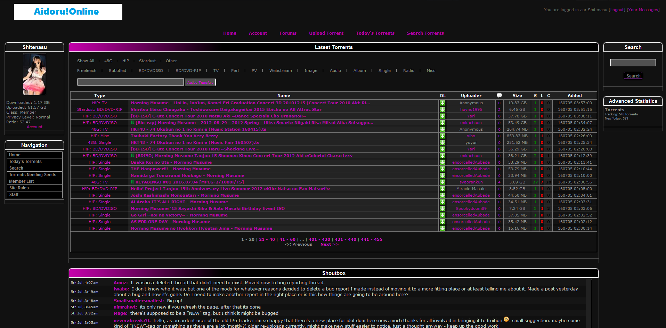The height and width of the screenshot is (328, 666).
Task: Open Account page from top menu
Action: coord(258,33)
